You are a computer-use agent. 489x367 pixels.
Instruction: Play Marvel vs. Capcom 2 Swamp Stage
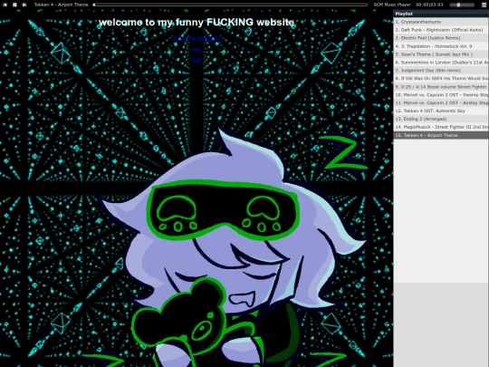point(441,95)
